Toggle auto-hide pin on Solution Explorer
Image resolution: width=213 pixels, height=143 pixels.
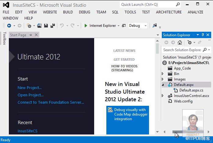click(x=203, y=35)
